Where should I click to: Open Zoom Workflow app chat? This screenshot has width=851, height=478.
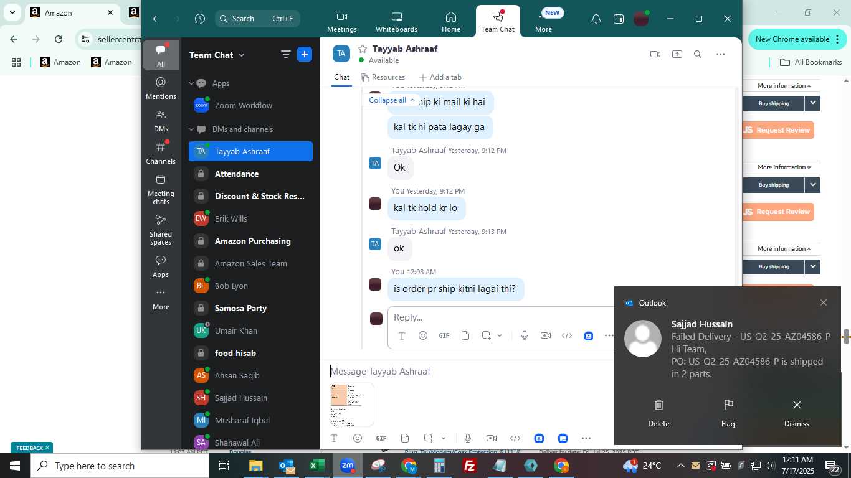[x=250, y=106]
